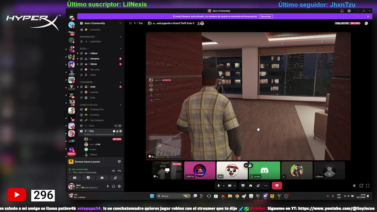Join the Charlas Priv voice channel

click(100, 110)
